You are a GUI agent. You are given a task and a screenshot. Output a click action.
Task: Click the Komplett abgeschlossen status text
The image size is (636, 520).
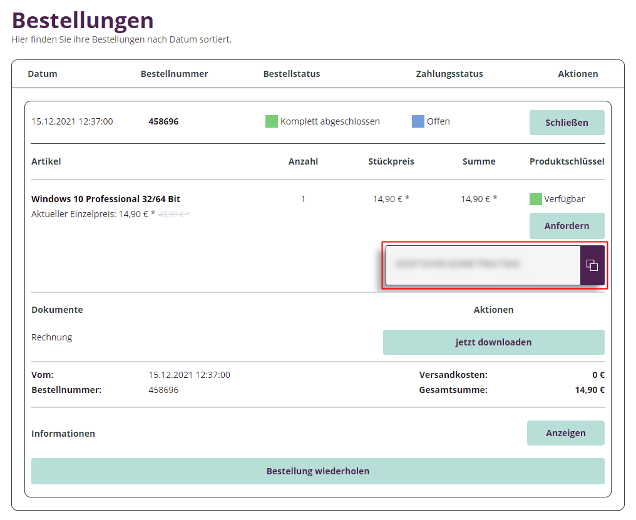(330, 121)
